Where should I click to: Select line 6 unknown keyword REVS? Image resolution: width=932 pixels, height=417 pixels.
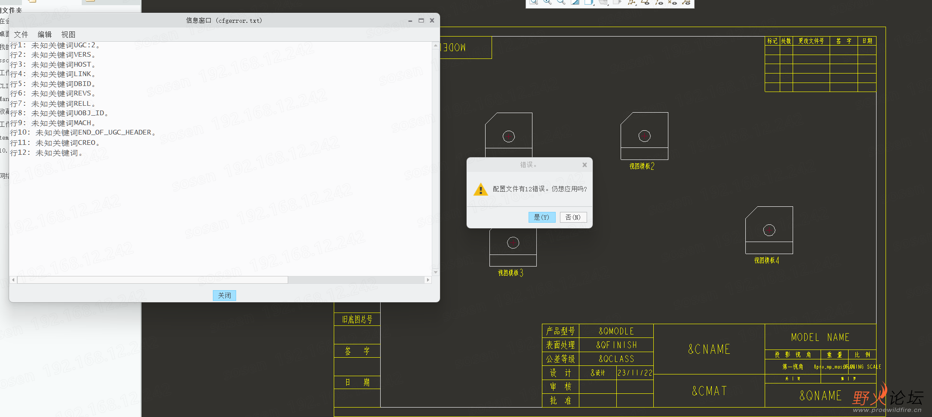[52, 94]
